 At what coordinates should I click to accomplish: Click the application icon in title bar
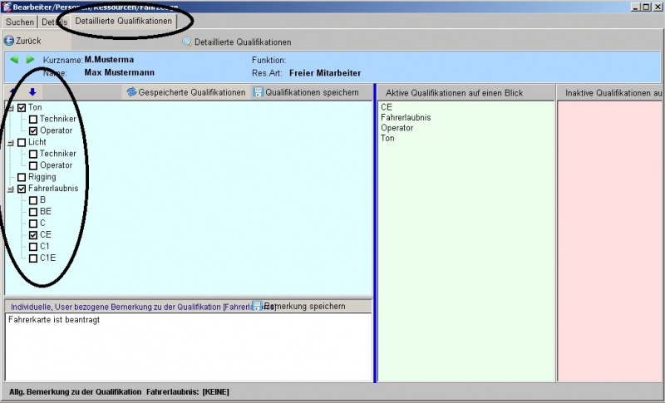[7, 7]
